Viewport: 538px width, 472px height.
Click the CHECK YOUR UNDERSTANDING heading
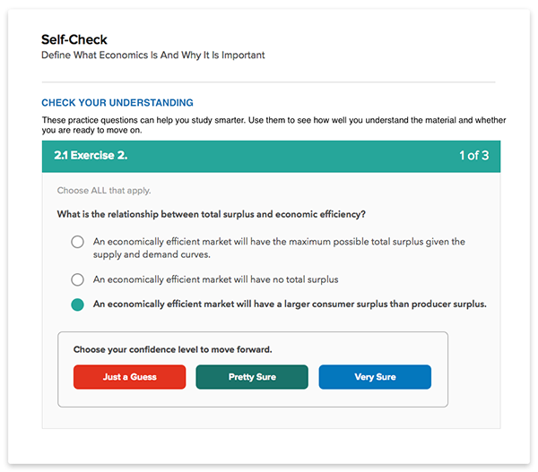pyautogui.click(x=117, y=103)
